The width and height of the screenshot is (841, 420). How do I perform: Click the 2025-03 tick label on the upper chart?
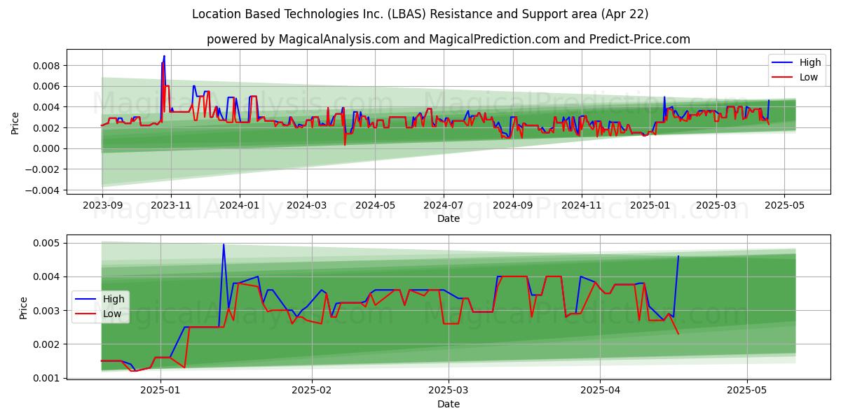click(716, 205)
